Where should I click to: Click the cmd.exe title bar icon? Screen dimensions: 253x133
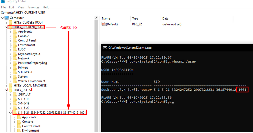coord(105,48)
